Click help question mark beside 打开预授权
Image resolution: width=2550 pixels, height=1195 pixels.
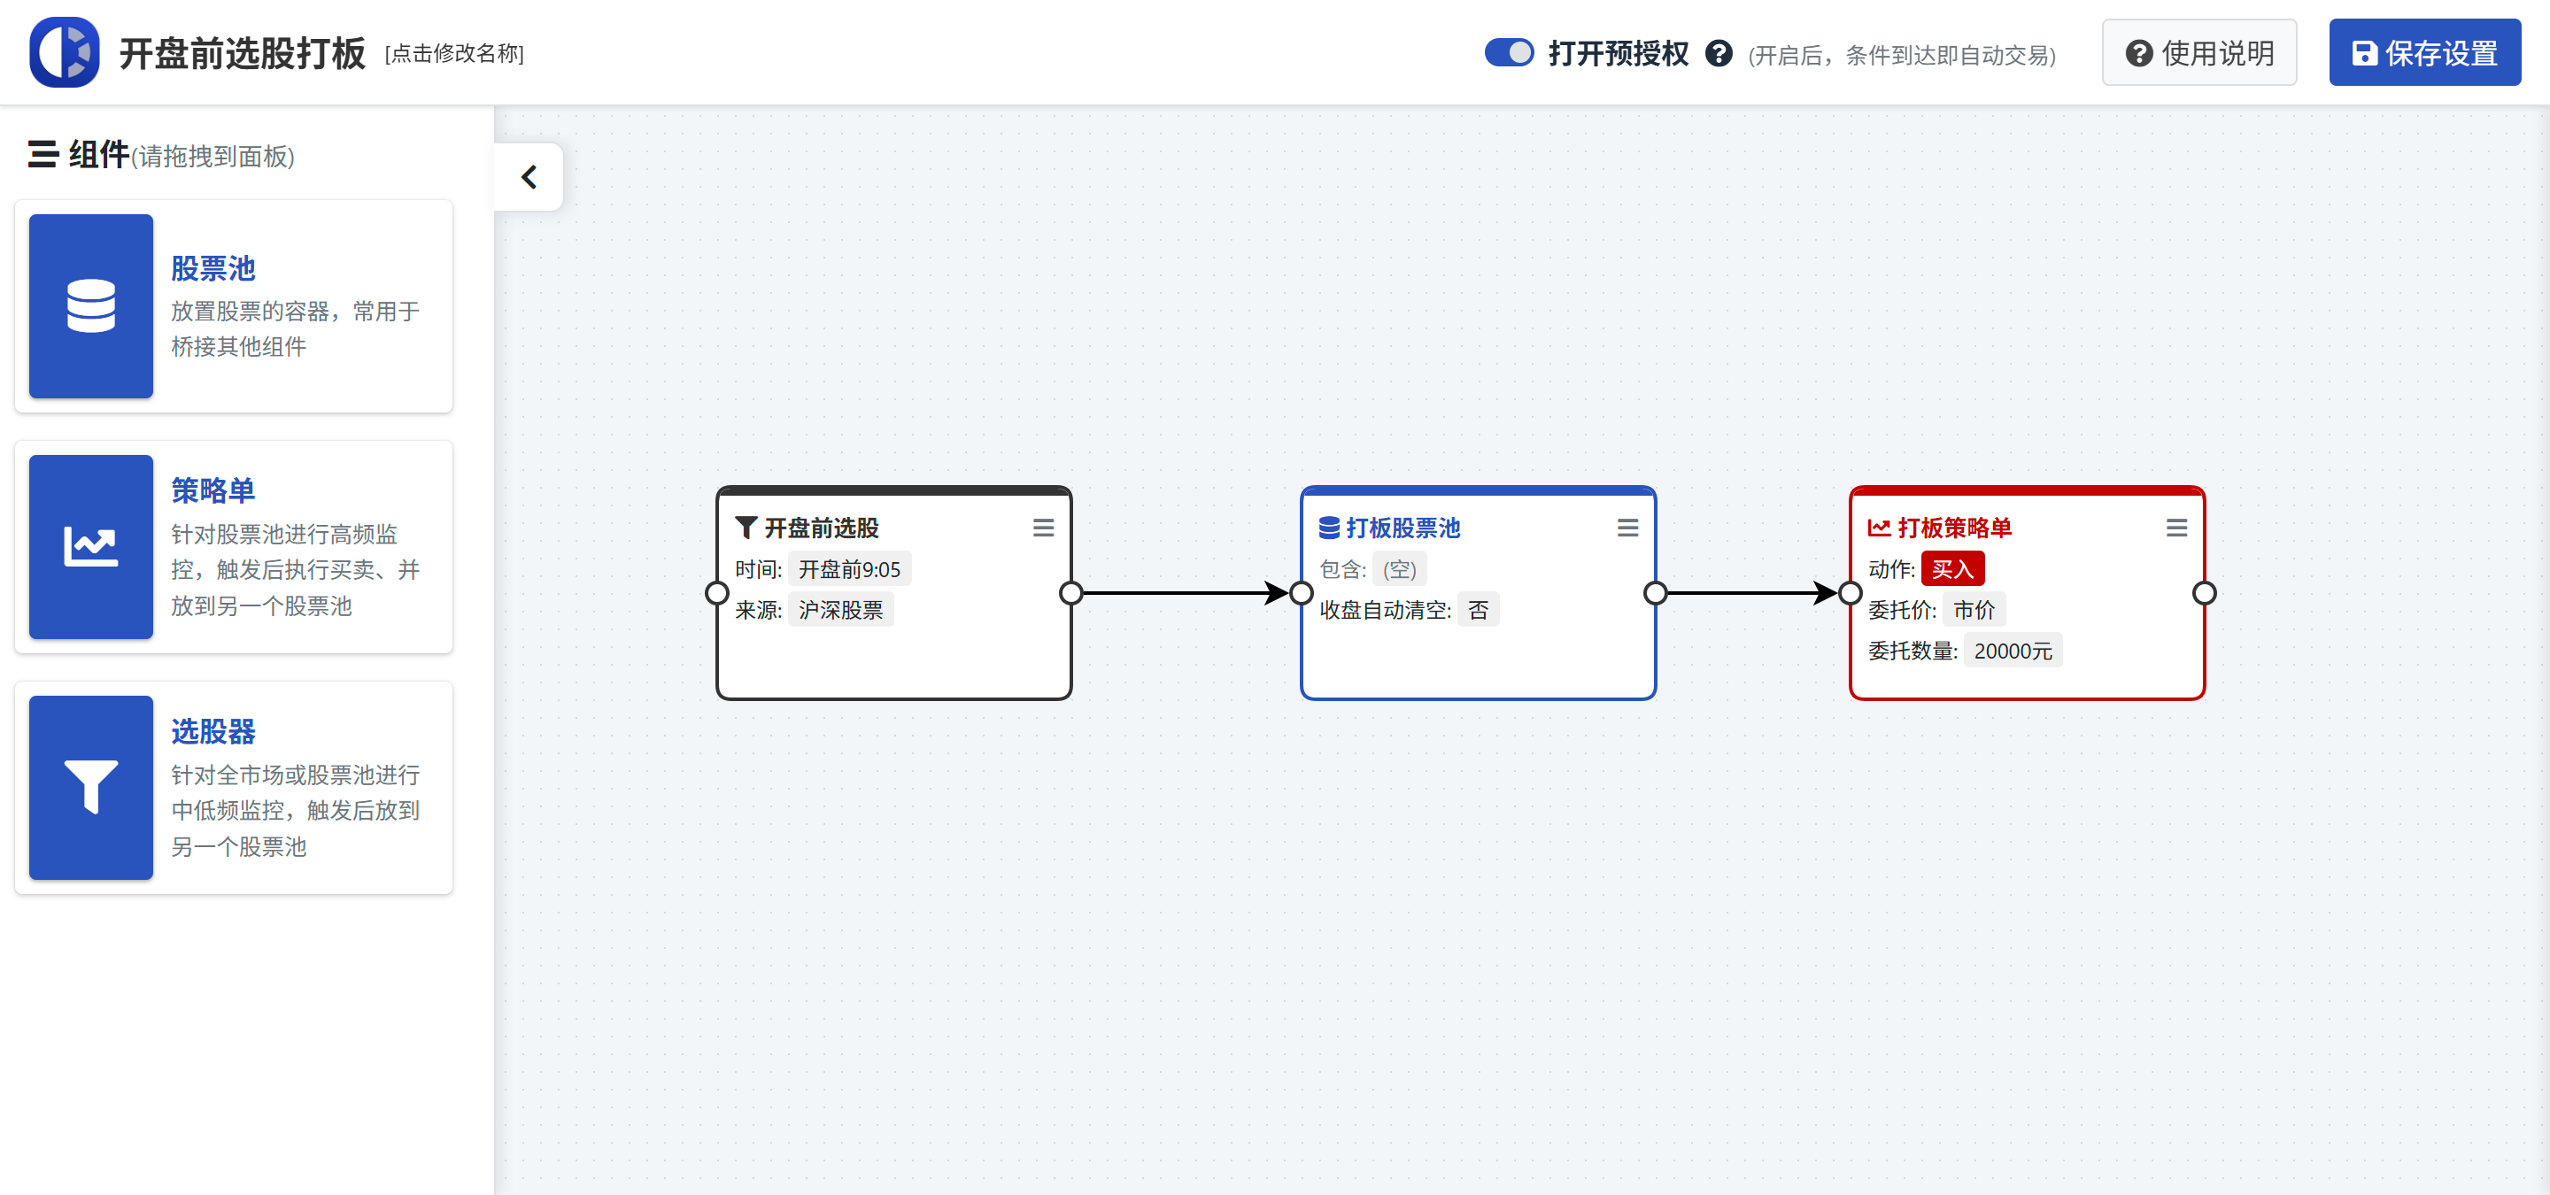[1719, 53]
